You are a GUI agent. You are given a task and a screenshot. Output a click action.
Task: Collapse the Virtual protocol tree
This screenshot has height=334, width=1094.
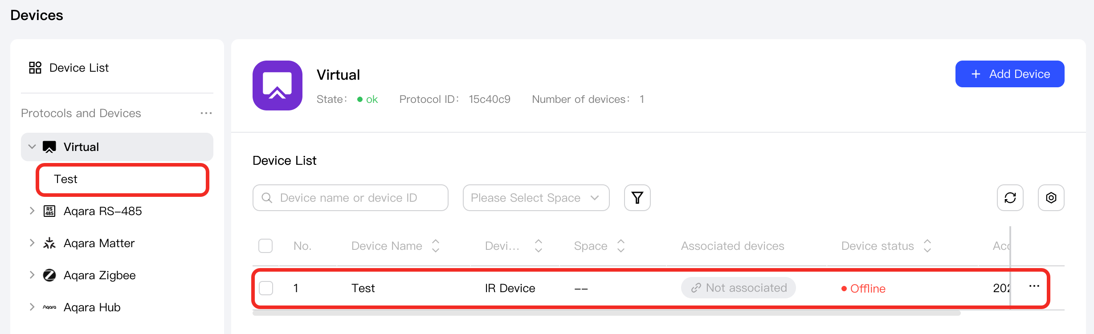(x=32, y=147)
